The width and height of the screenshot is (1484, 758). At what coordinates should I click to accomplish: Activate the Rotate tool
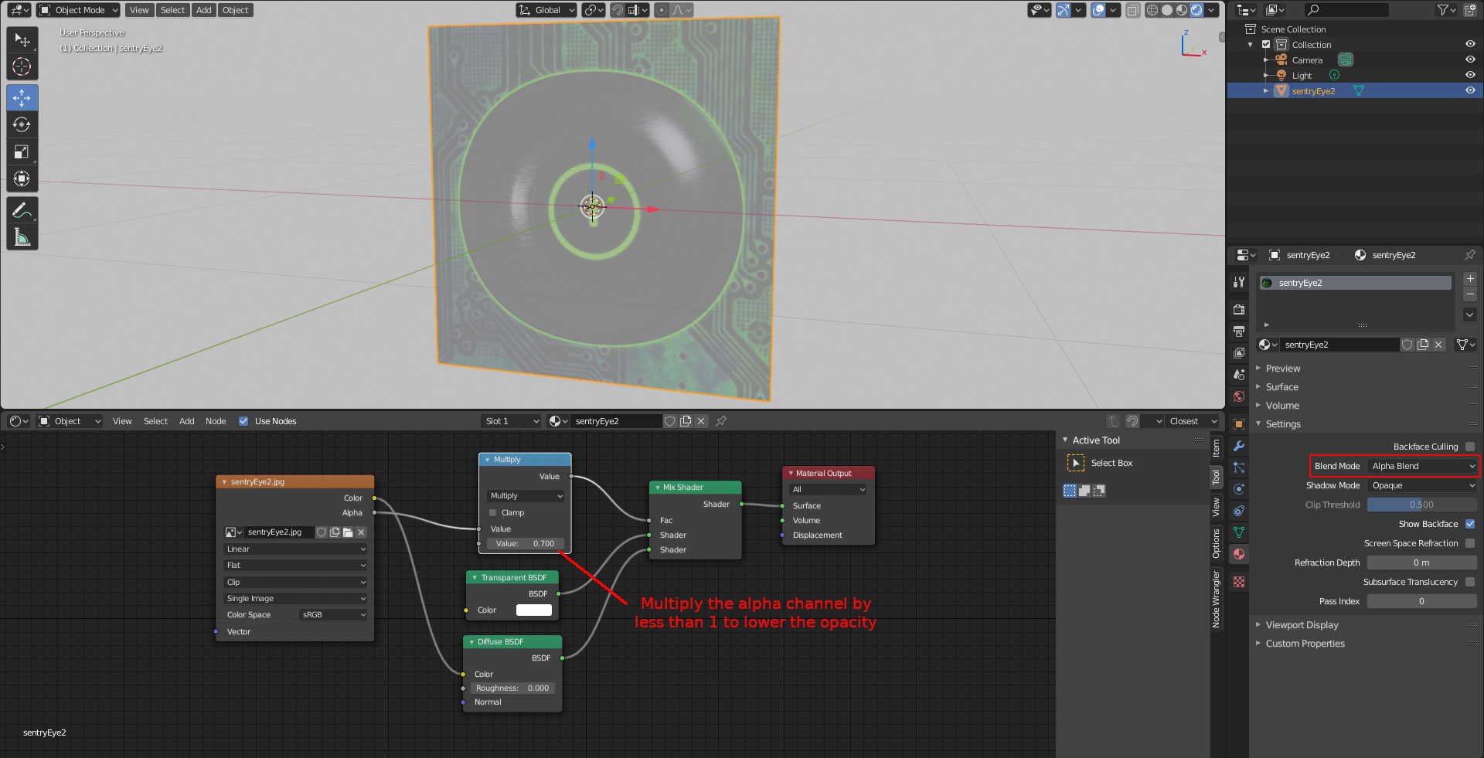point(22,124)
